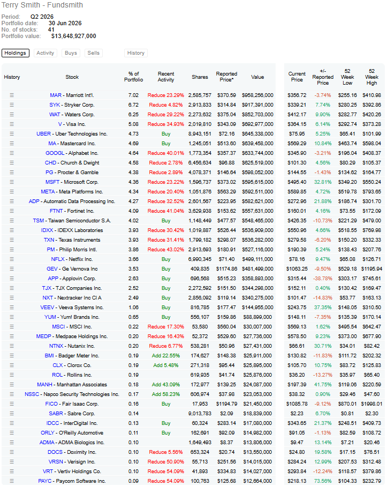
Task: Switch to the Activity tab
Action: [45, 53]
